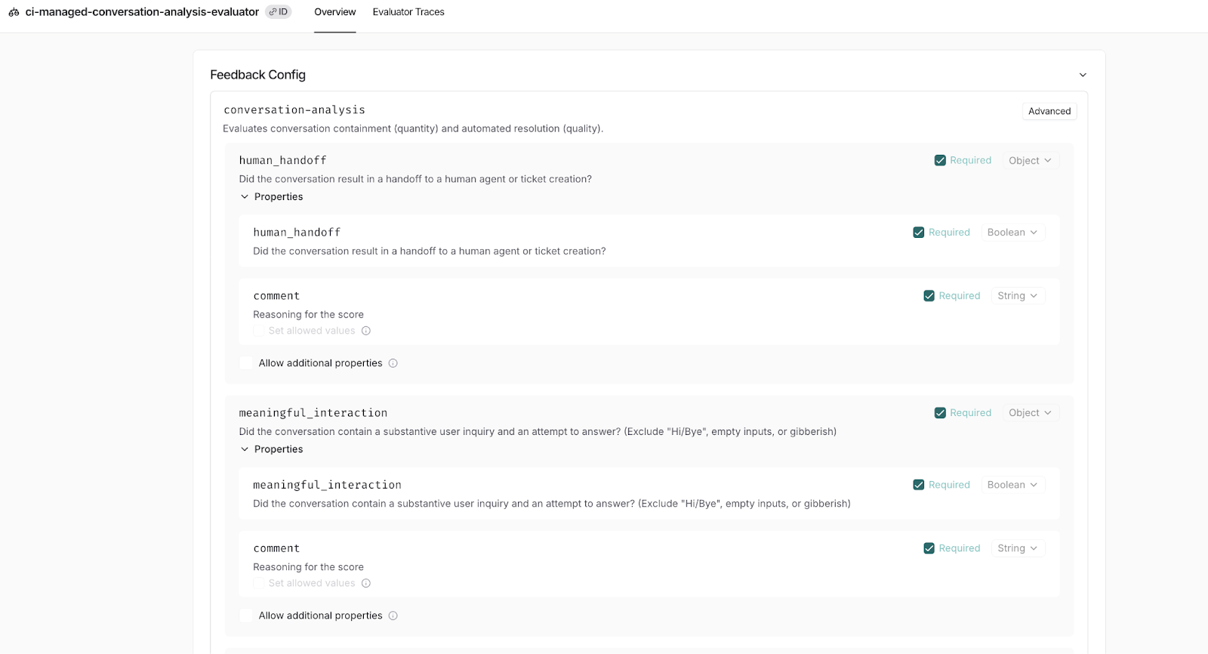Open Object type dropdown for human_handoff
Viewport: 1208px width, 654px height.
click(1030, 160)
